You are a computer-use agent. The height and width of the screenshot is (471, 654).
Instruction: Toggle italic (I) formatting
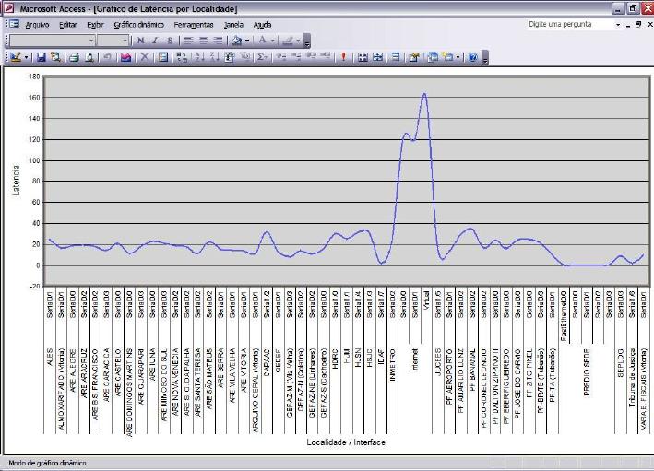tap(155, 41)
